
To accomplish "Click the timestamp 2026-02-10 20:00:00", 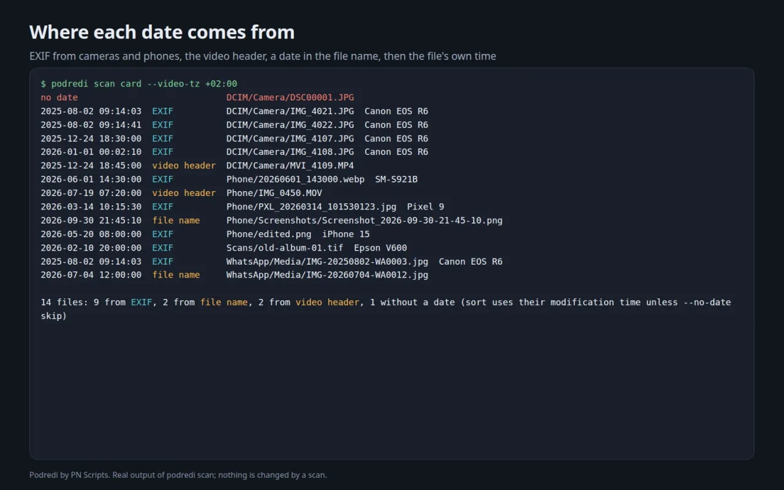I will (91, 247).
